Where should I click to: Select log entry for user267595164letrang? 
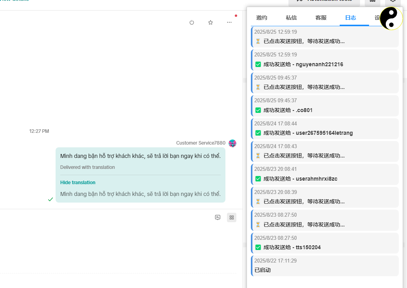click(324, 129)
